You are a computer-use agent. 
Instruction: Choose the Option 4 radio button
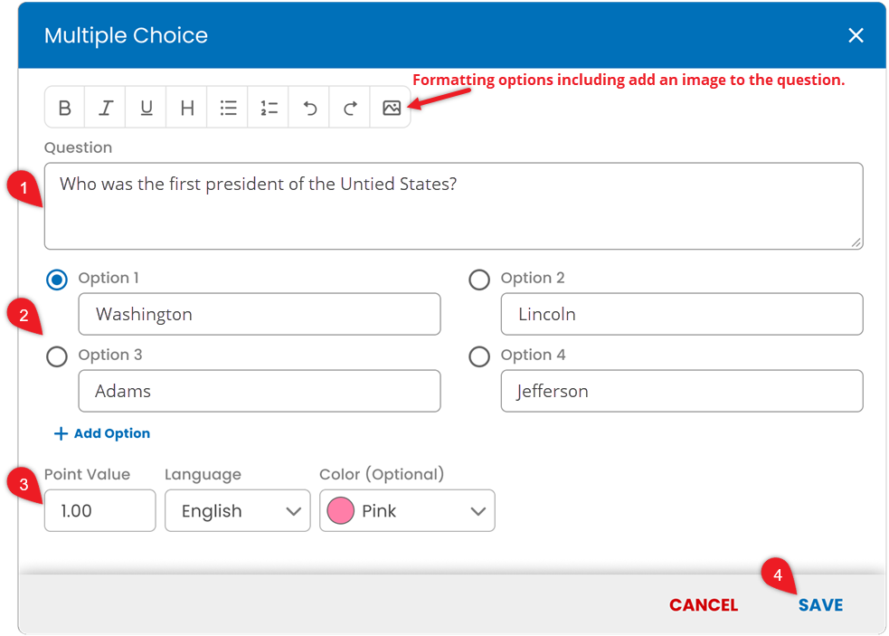coord(479,356)
